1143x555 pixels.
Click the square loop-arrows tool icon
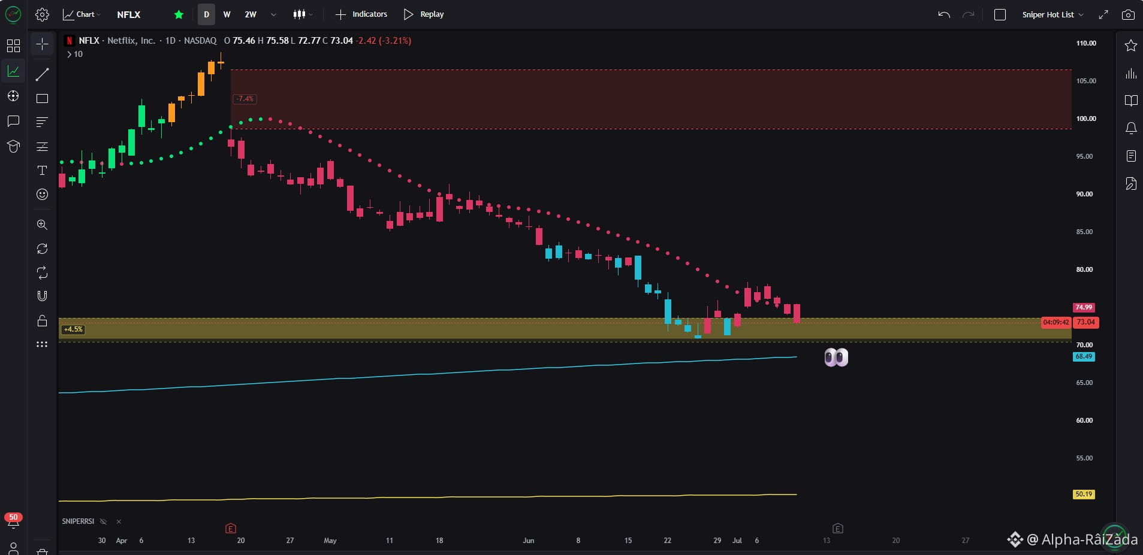(42, 272)
